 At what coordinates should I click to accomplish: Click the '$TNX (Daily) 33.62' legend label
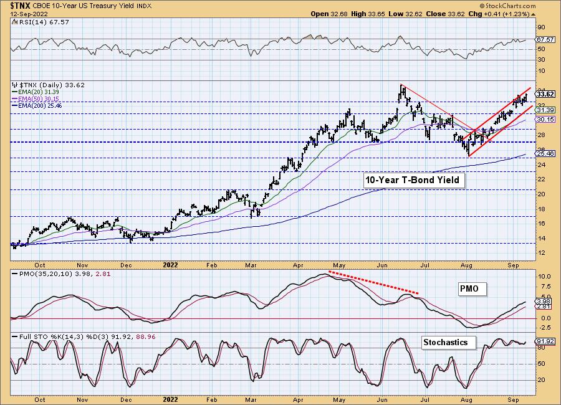tap(52, 85)
